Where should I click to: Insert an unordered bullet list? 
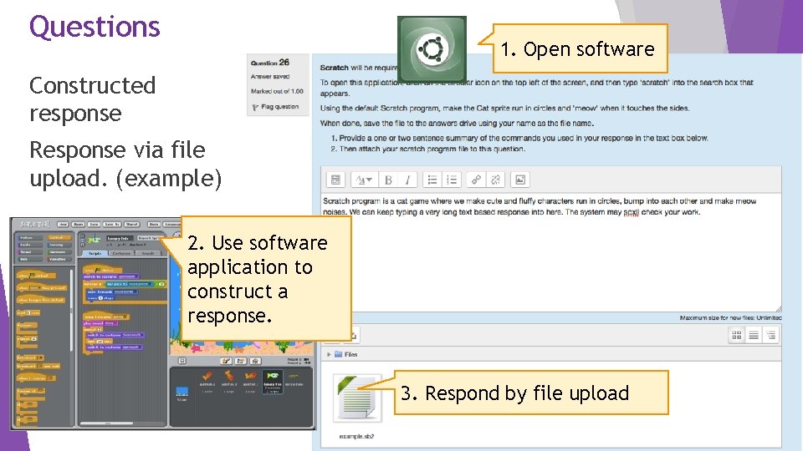tap(432, 180)
